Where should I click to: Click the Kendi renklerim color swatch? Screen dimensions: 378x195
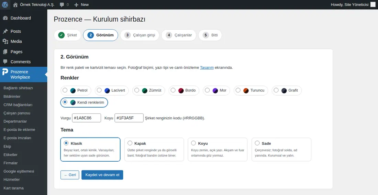coord(73,102)
